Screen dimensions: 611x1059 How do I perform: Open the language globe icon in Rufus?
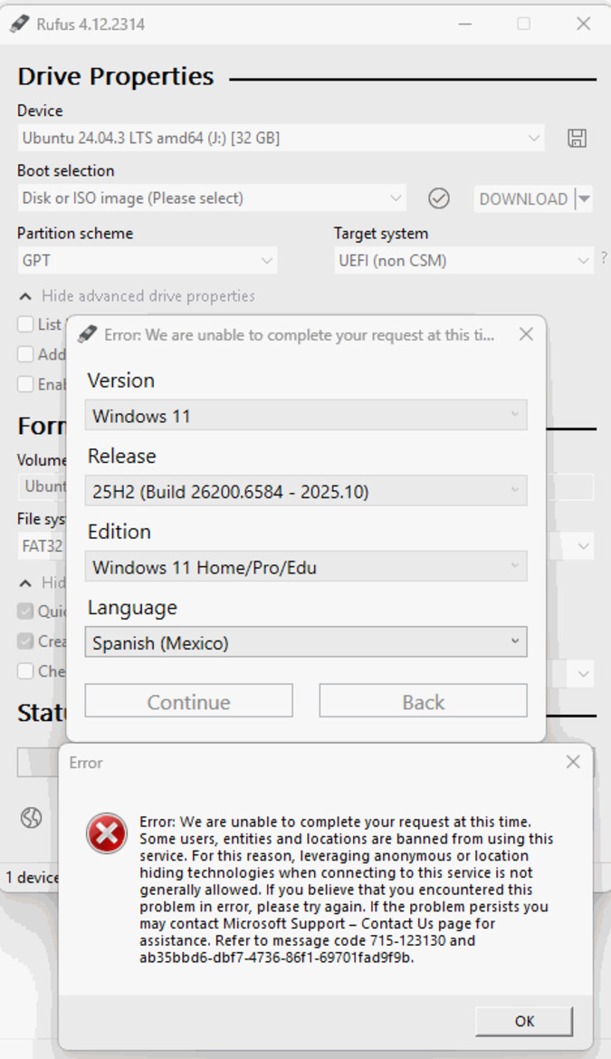(x=31, y=818)
